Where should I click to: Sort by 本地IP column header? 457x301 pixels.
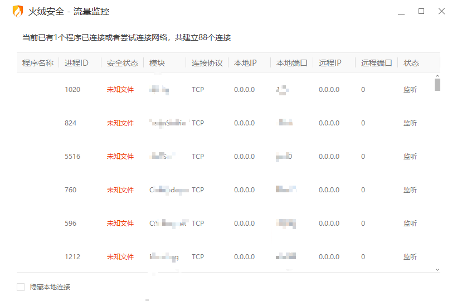245,63
